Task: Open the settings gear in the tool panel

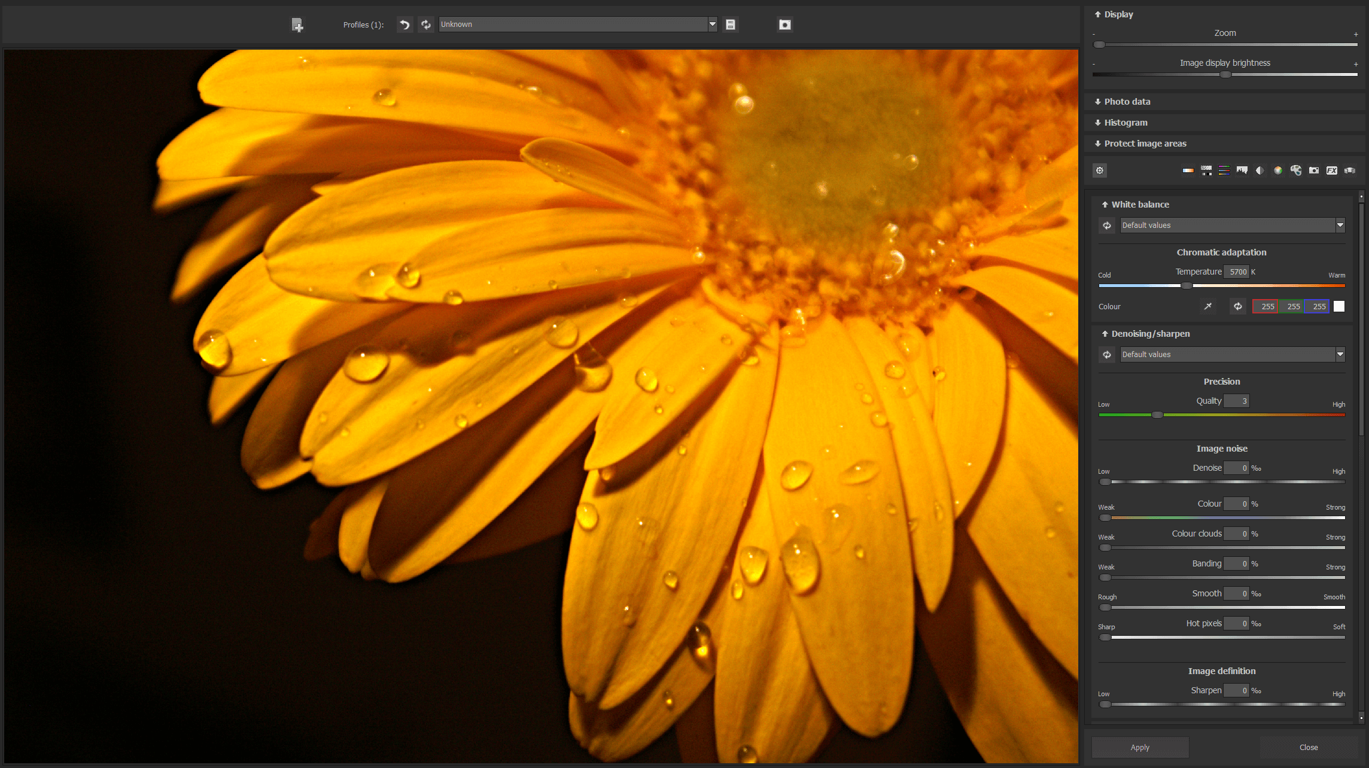Action: [x=1100, y=170]
